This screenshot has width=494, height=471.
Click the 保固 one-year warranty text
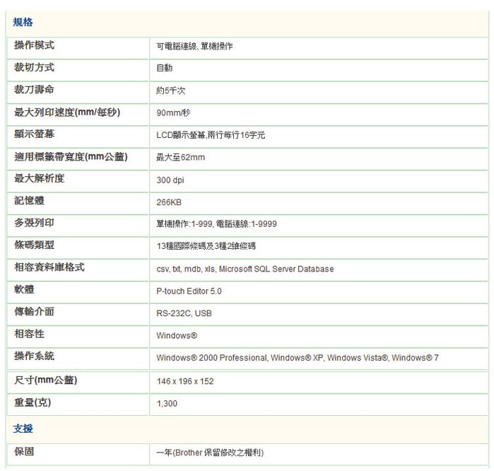[x=210, y=453]
